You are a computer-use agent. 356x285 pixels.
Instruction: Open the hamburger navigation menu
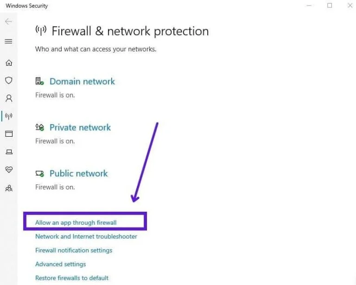[x=8, y=42]
